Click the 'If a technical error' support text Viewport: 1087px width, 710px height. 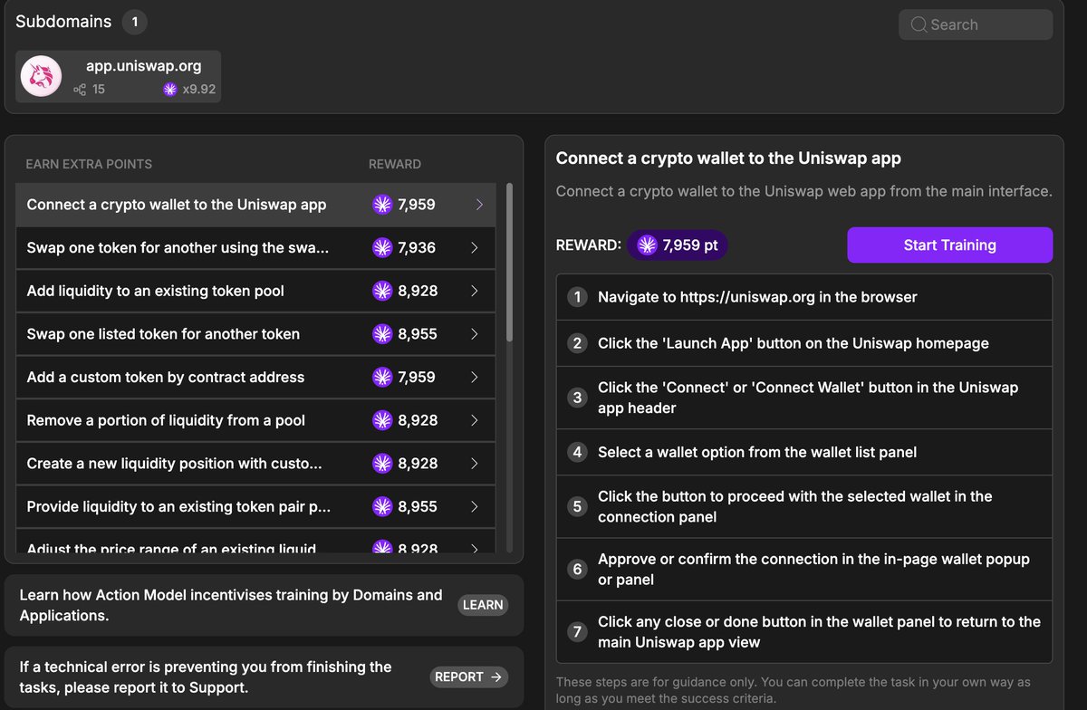point(206,676)
